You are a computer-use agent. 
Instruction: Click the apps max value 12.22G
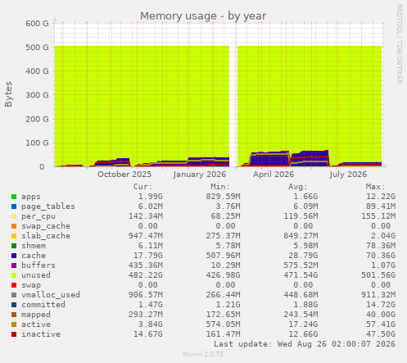tap(381, 197)
